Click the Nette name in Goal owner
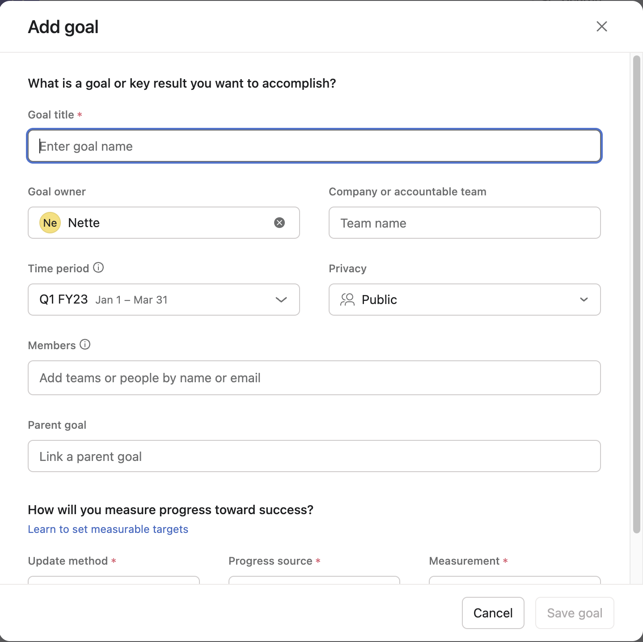Viewport: 643px width, 642px height. (x=84, y=223)
